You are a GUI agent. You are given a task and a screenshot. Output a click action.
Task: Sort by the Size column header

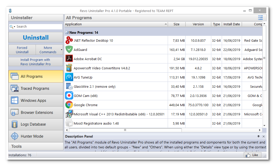[x=176, y=24]
